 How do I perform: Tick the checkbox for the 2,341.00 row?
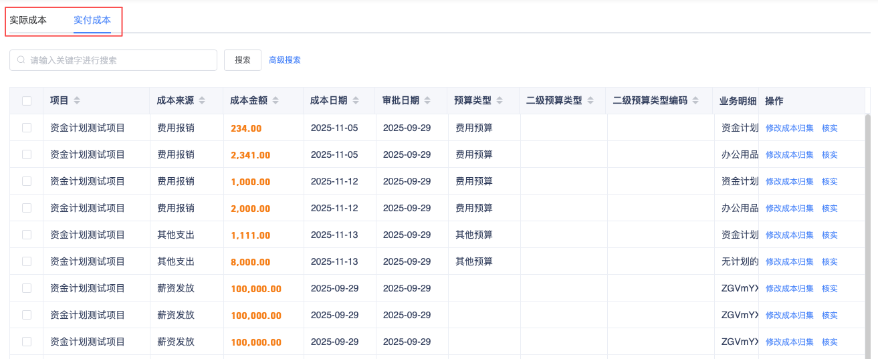coord(27,154)
